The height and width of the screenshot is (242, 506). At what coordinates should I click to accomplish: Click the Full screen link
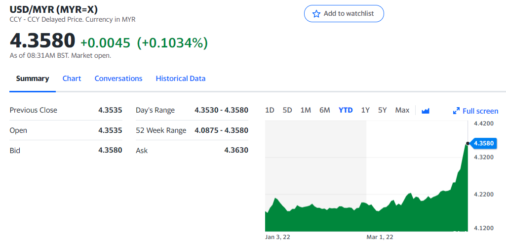tap(476, 111)
